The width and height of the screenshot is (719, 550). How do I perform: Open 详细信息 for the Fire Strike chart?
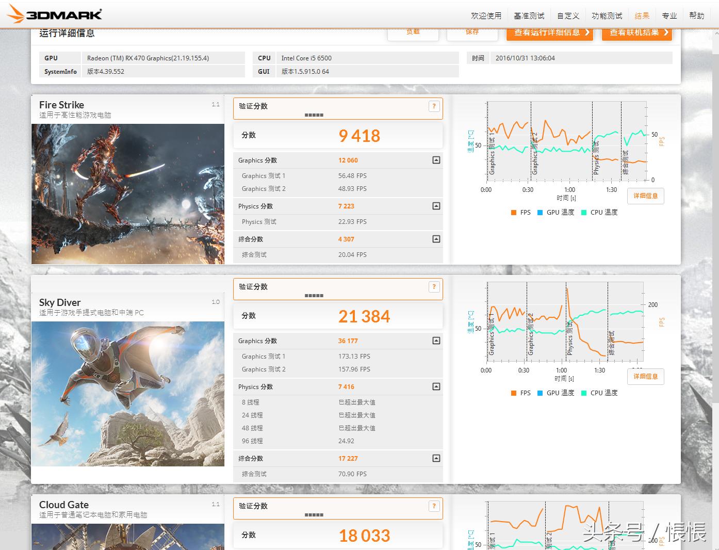(x=645, y=196)
